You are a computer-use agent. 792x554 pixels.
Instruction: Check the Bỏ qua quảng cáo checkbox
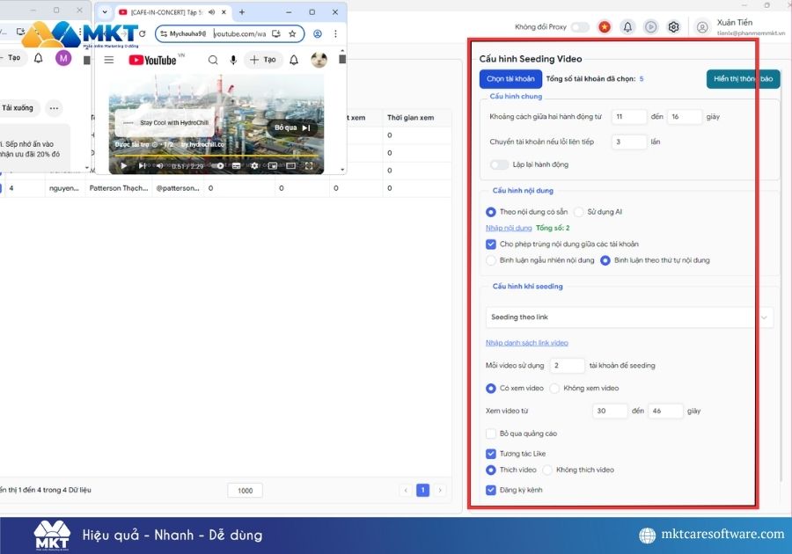[490, 433]
